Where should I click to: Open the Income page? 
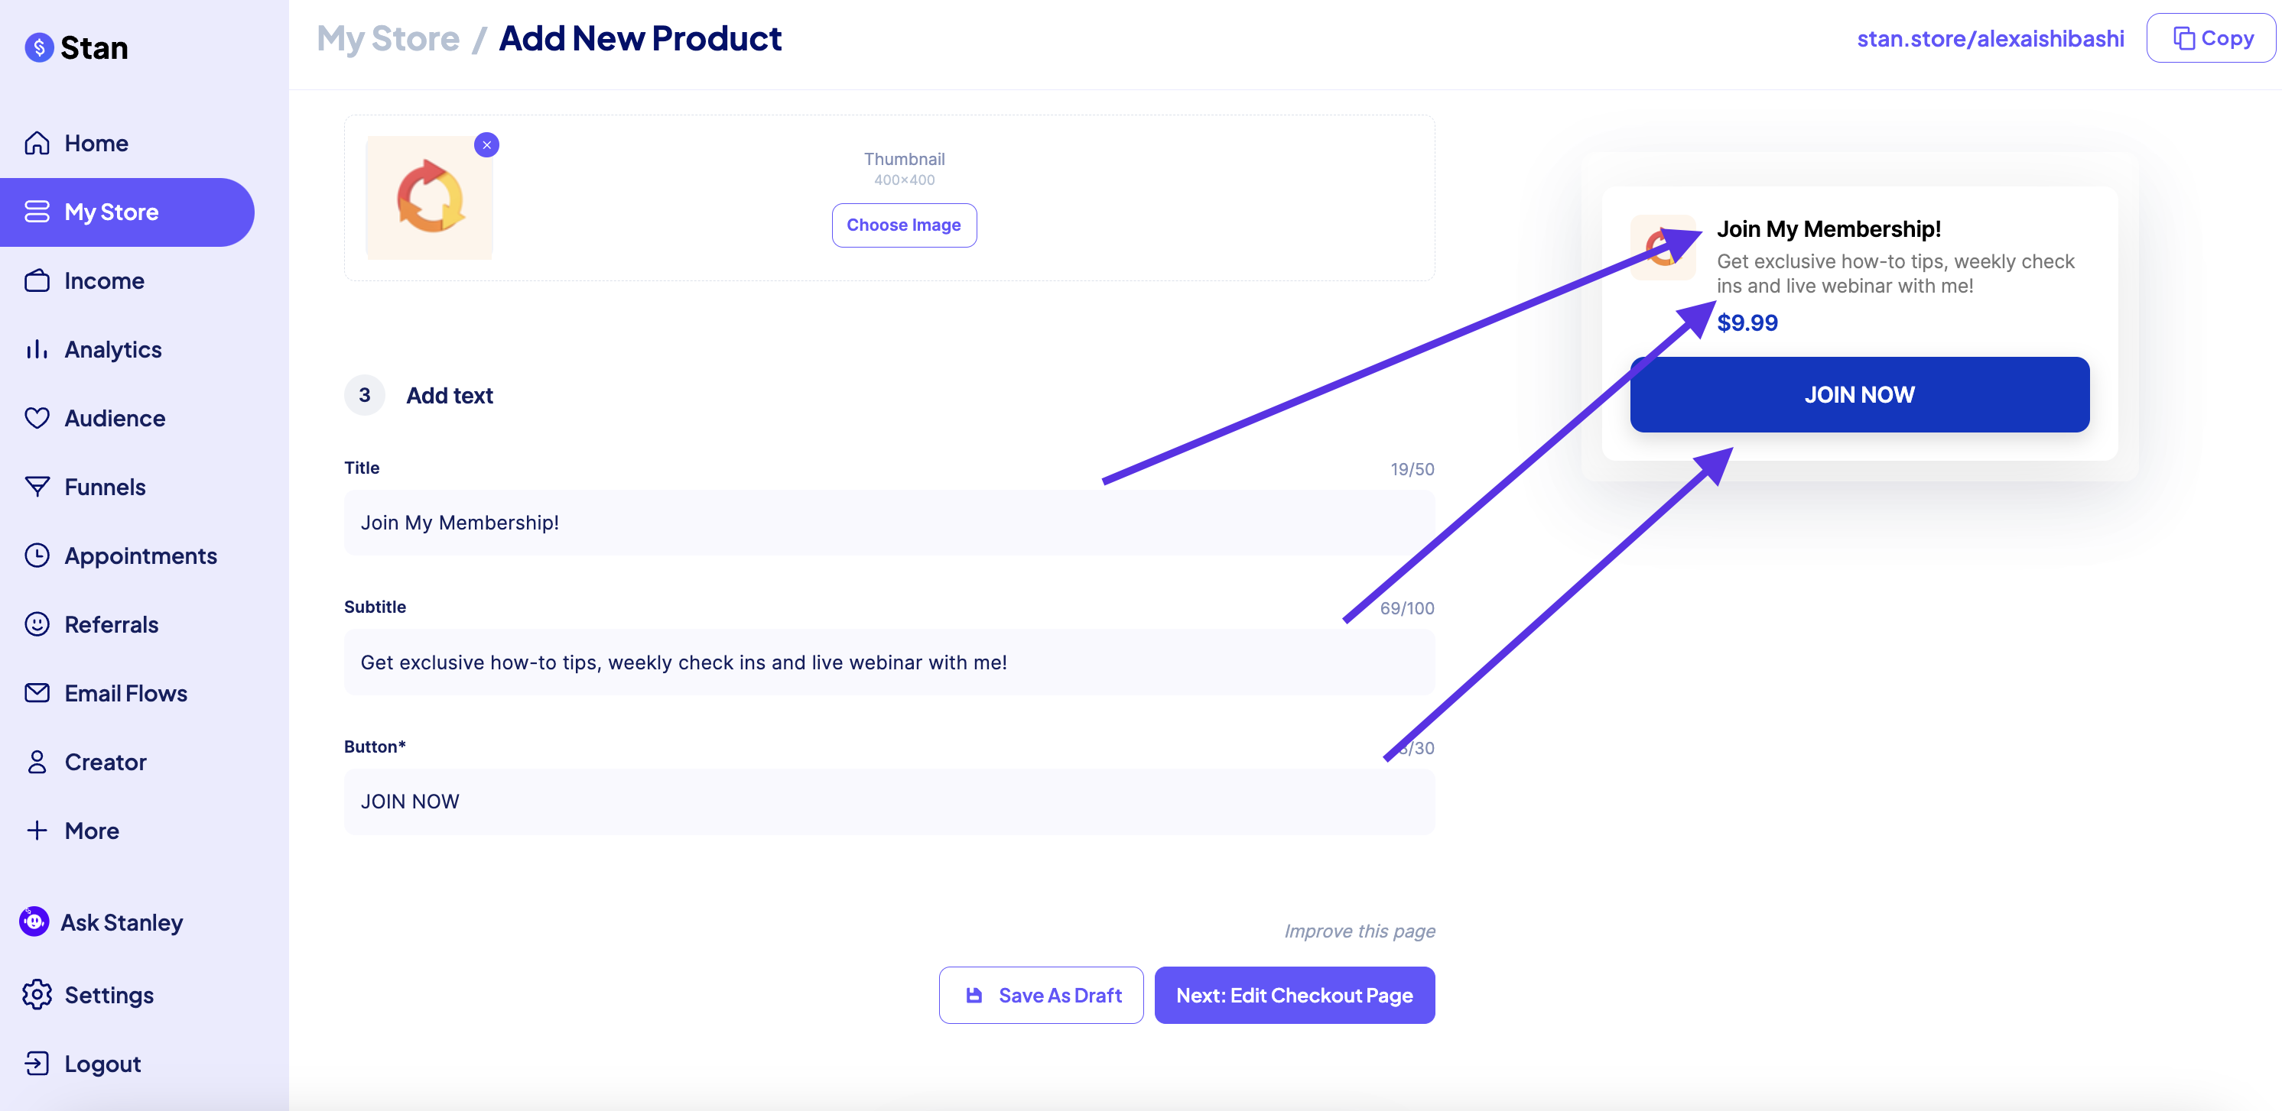(x=104, y=280)
